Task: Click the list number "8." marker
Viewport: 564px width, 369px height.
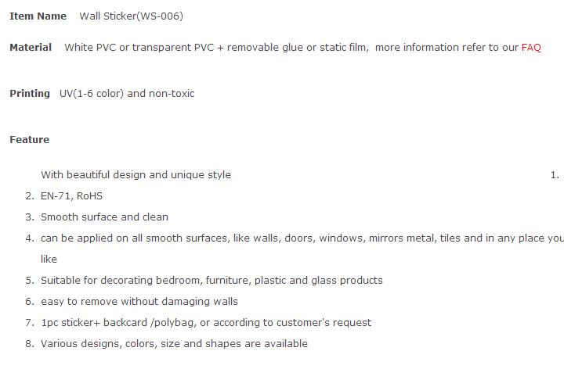Action: [30, 344]
